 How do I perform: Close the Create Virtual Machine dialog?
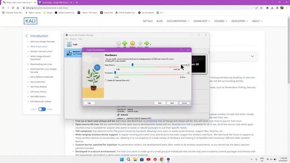tap(188, 50)
